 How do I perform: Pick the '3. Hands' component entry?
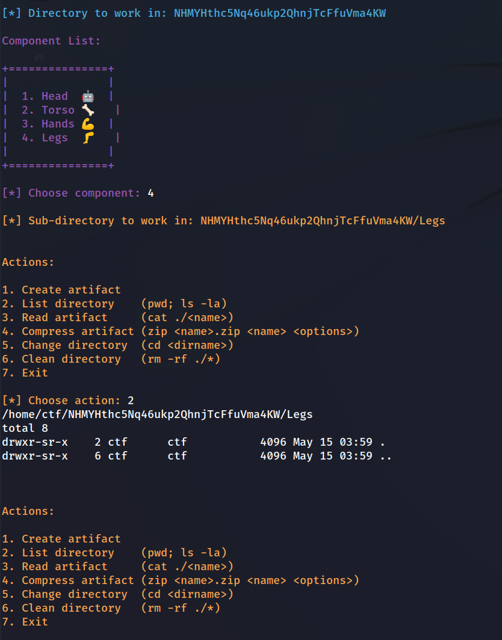pos(48,124)
